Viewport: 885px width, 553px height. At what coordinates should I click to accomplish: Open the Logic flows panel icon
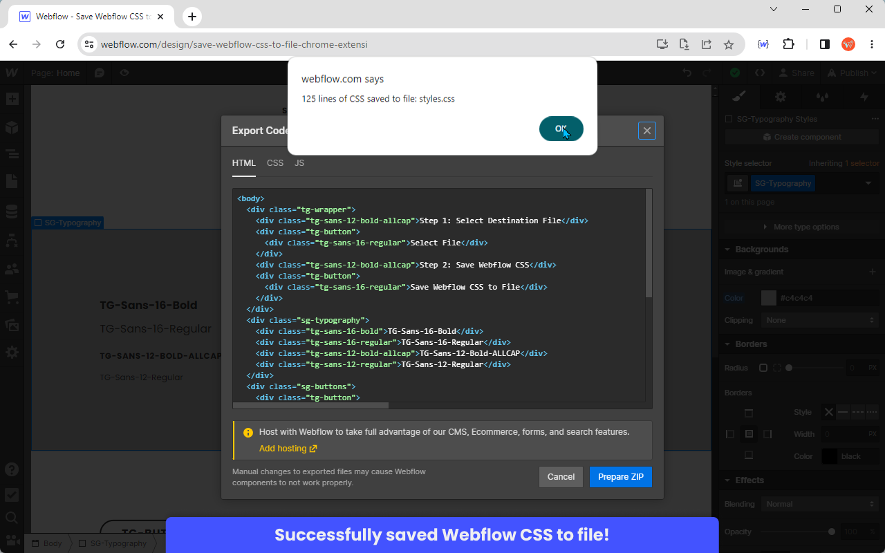tap(12, 241)
